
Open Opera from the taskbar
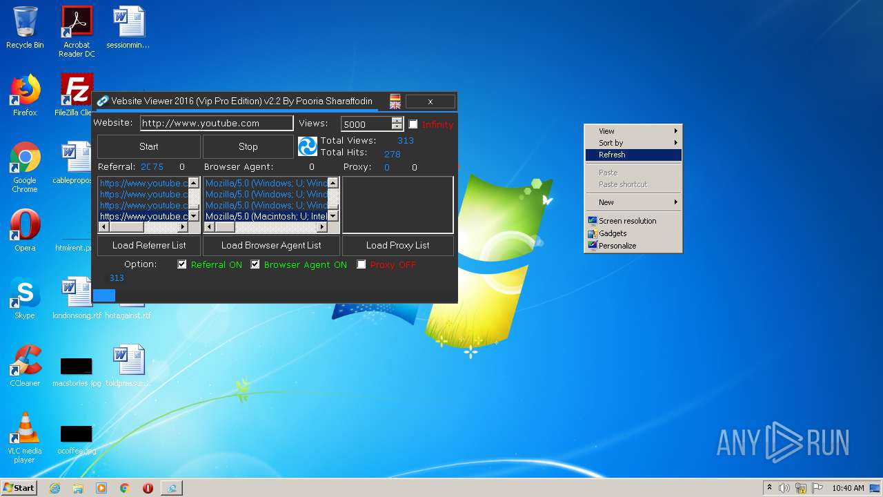pos(148,488)
